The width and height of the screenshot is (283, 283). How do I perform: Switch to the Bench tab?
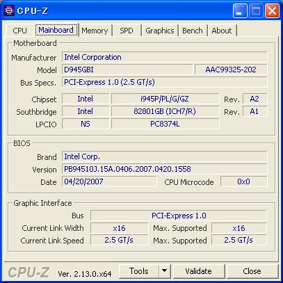pyautogui.click(x=193, y=31)
